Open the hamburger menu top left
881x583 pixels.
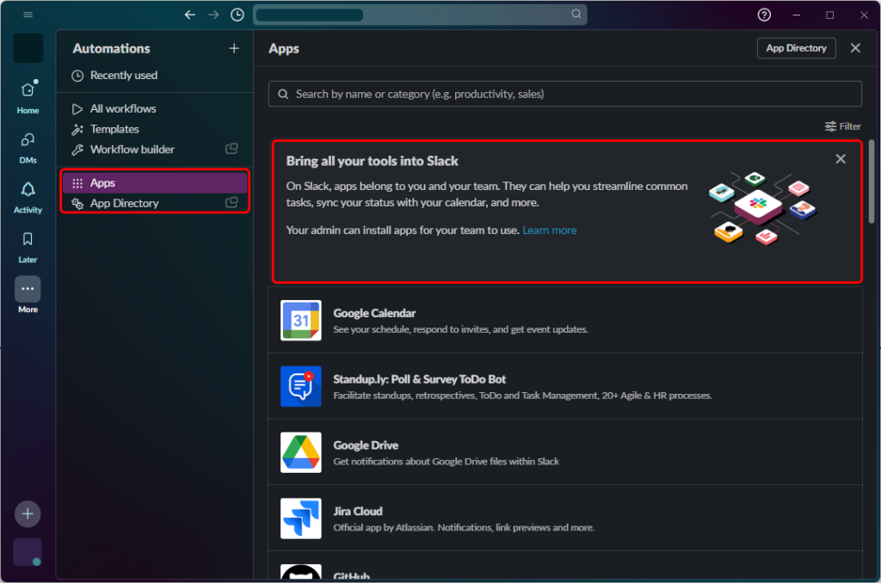pos(28,15)
